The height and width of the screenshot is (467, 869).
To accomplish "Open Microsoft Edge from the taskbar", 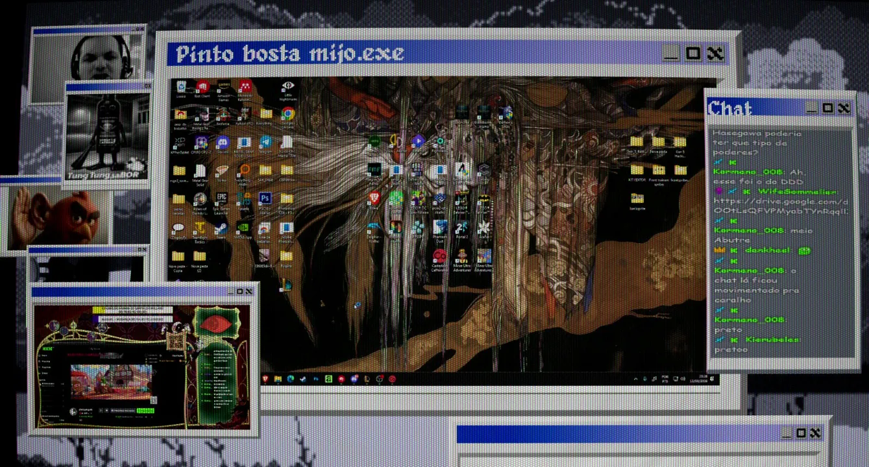I will click(x=291, y=379).
